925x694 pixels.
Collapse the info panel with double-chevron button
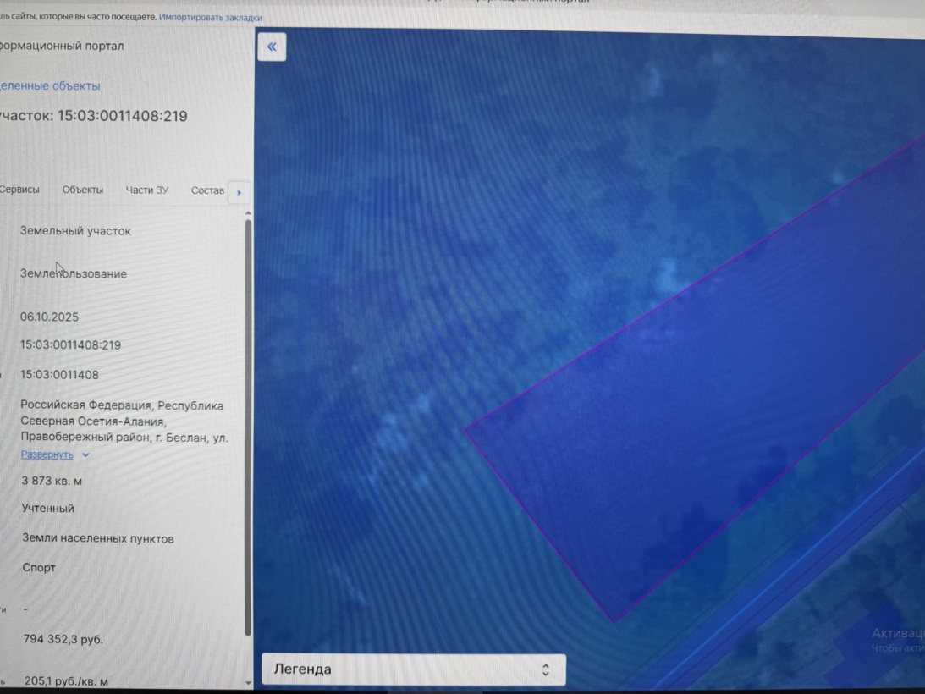(x=272, y=47)
